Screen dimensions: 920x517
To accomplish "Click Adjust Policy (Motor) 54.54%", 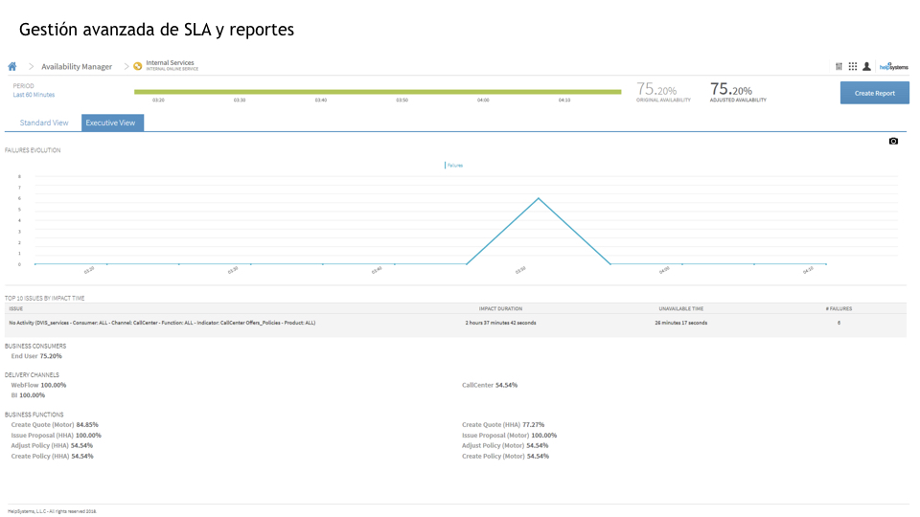I will 505,445.
